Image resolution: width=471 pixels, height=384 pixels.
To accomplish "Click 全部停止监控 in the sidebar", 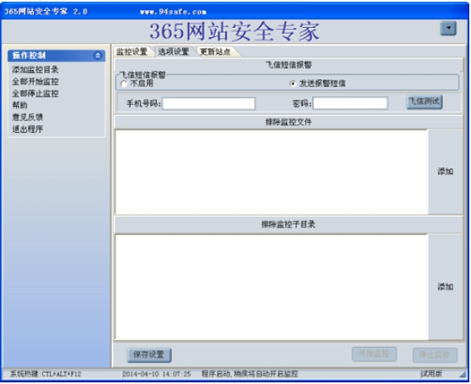I will 35,94.
